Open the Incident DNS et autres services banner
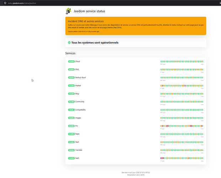The width and height of the screenshot is (221, 178). 136,26
